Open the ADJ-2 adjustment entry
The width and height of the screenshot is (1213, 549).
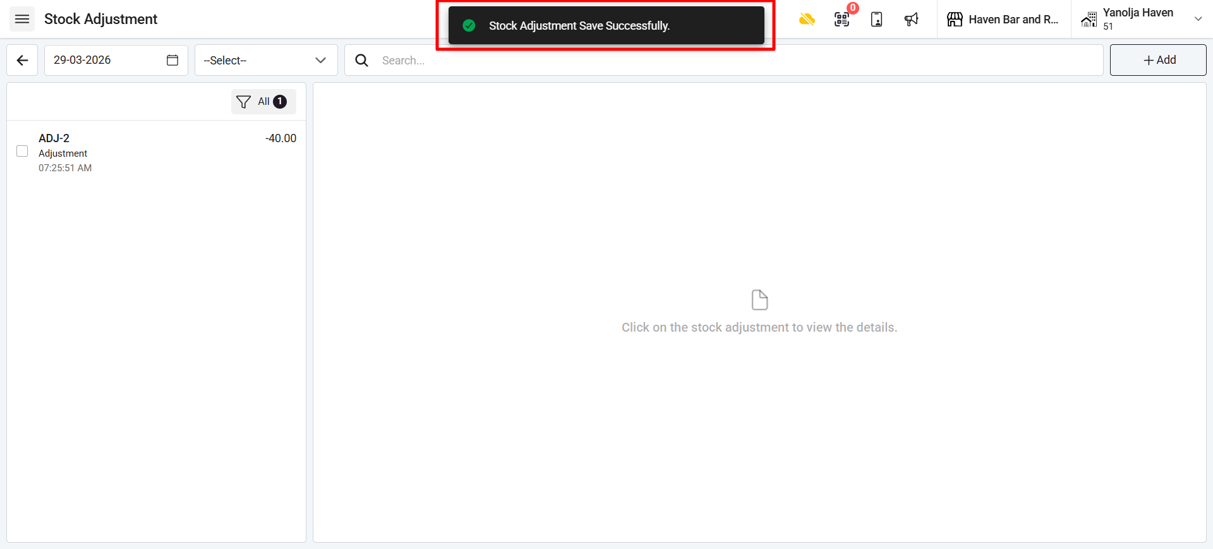(x=157, y=152)
